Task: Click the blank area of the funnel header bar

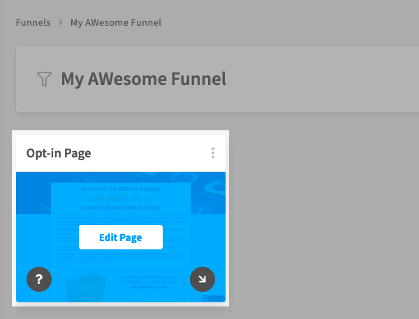Action: (x=321, y=79)
